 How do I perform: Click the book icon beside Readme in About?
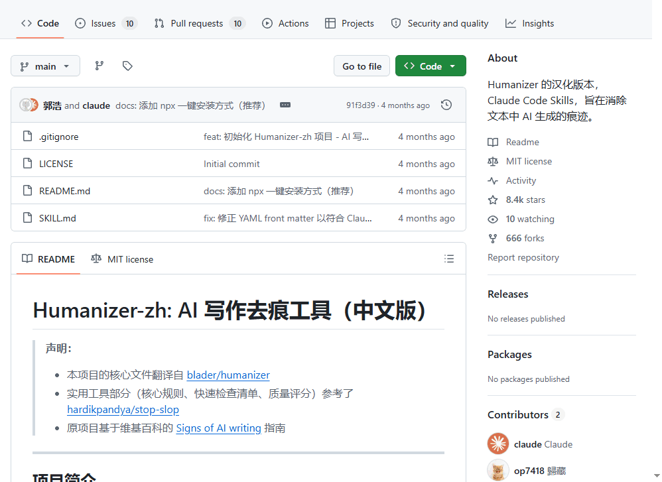tap(493, 143)
